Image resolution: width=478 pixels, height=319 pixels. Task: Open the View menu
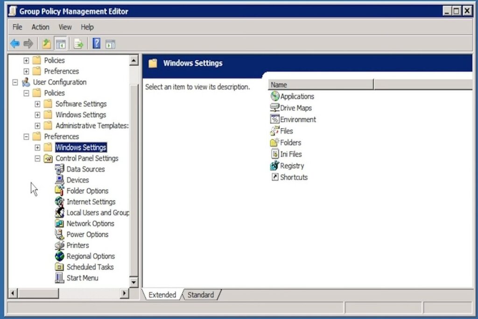pyautogui.click(x=65, y=27)
